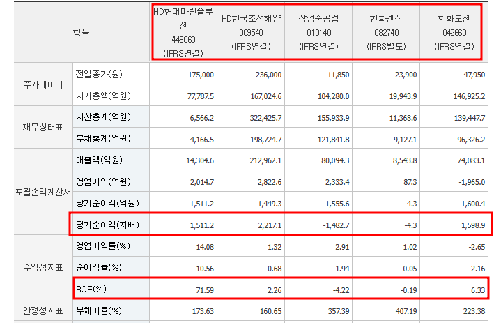Screen dimensions: 494x323
Task: Select operating profit value 2,822.6
Action: click(270, 182)
